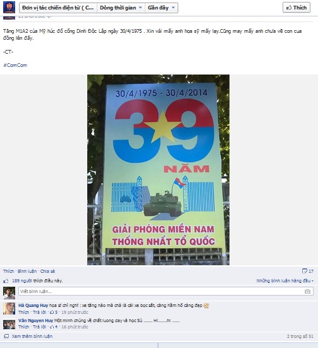Click the page name tab in header
This screenshot has width=318, height=348.
point(58,8)
